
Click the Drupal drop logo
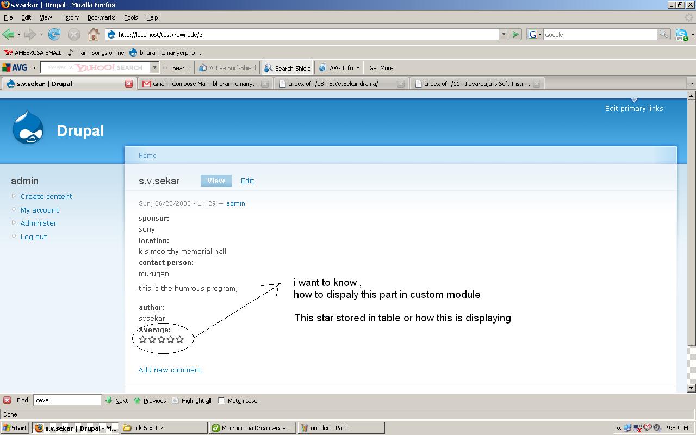pyautogui.click(x=28, y=128)
